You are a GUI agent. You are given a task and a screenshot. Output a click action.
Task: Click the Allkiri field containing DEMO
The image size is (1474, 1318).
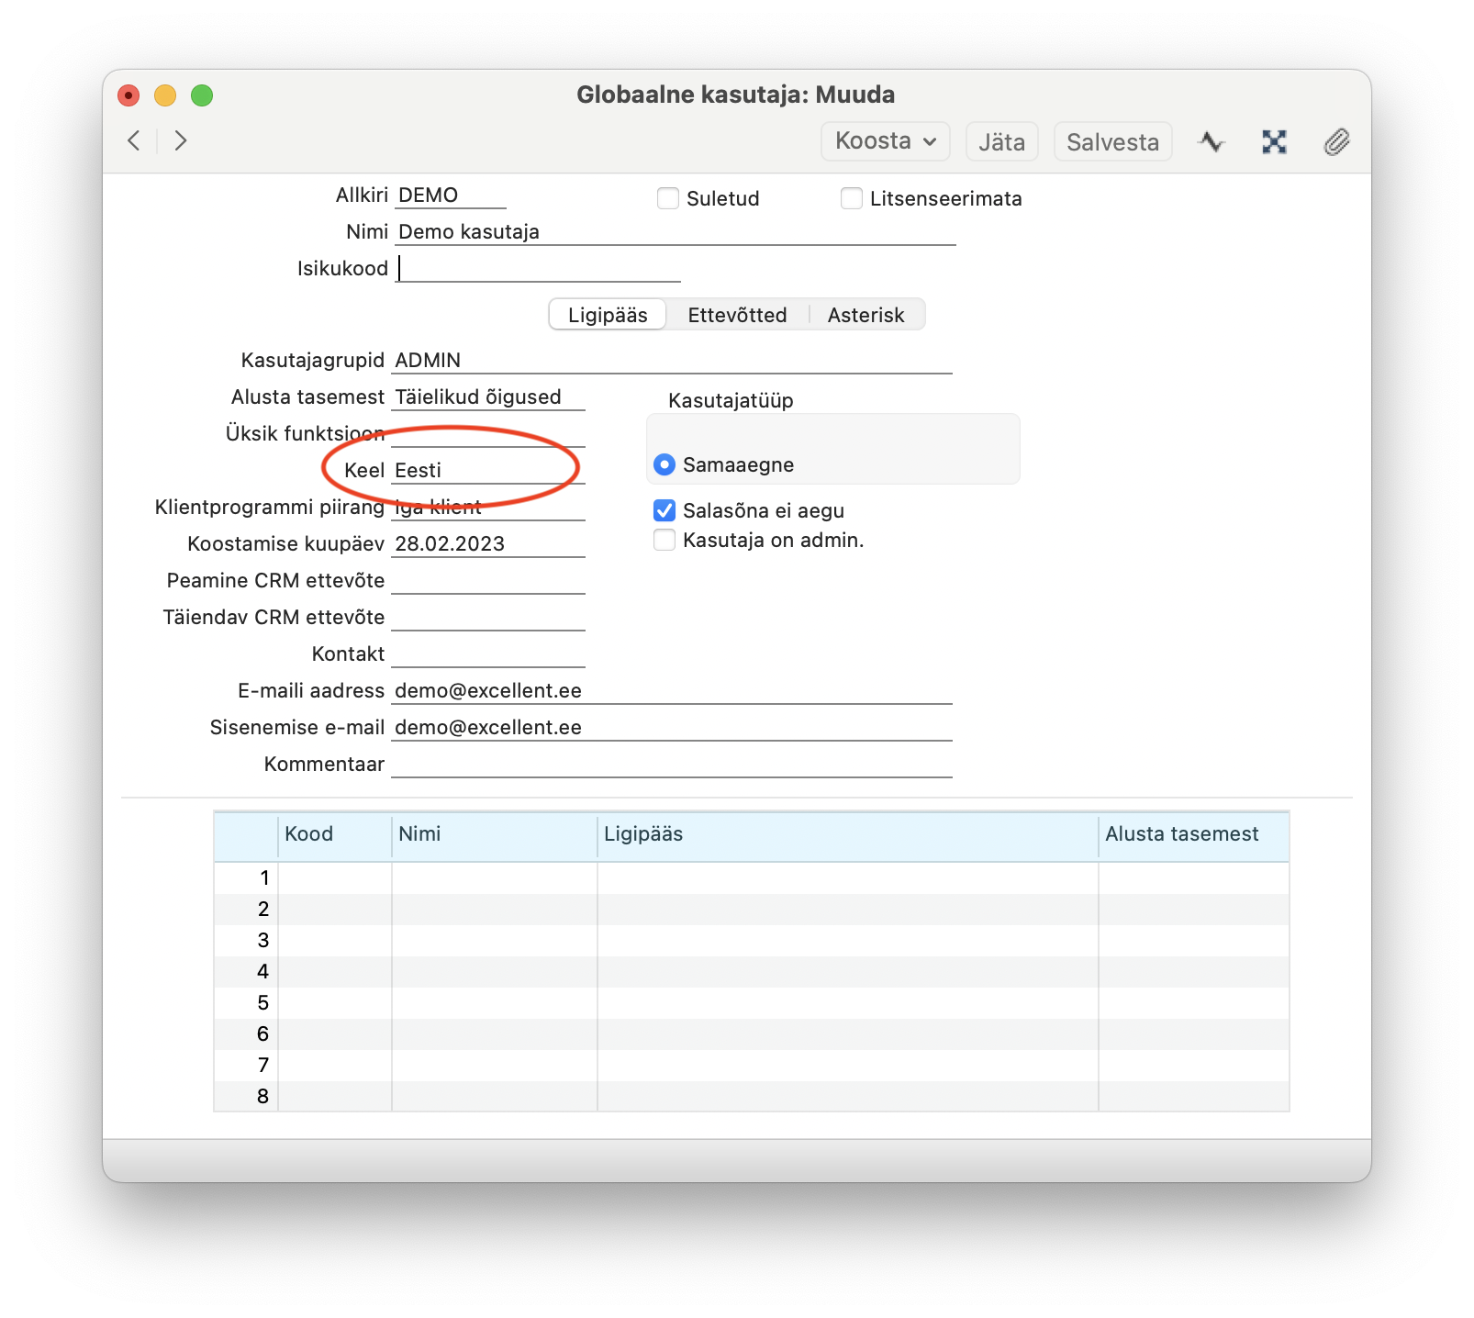[x=451, y=195]
